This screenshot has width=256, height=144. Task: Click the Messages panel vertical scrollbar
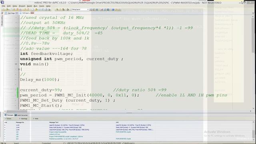pos(253,131)
